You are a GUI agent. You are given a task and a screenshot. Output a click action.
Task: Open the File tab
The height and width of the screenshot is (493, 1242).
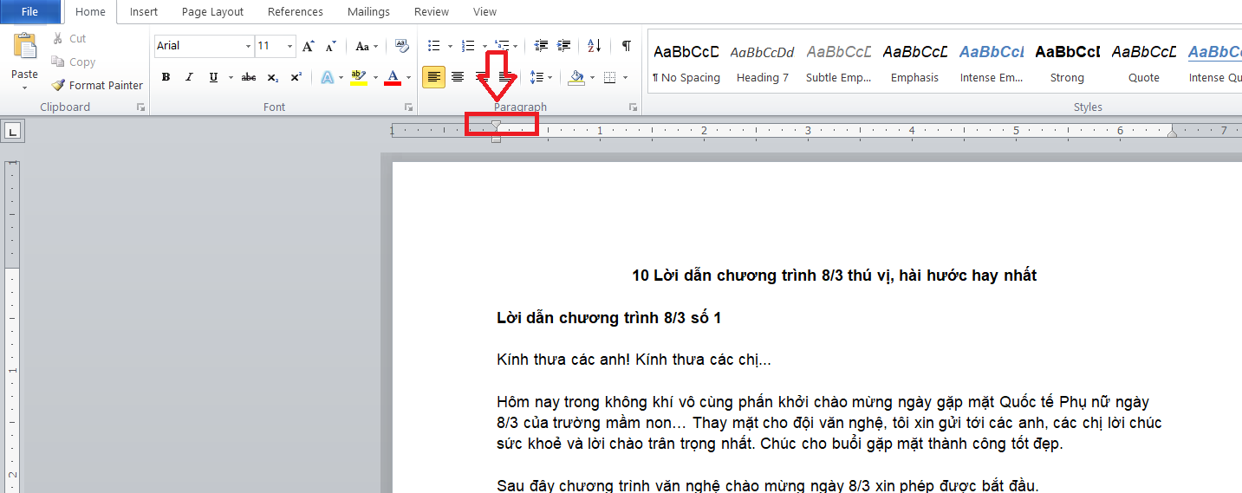29,11
